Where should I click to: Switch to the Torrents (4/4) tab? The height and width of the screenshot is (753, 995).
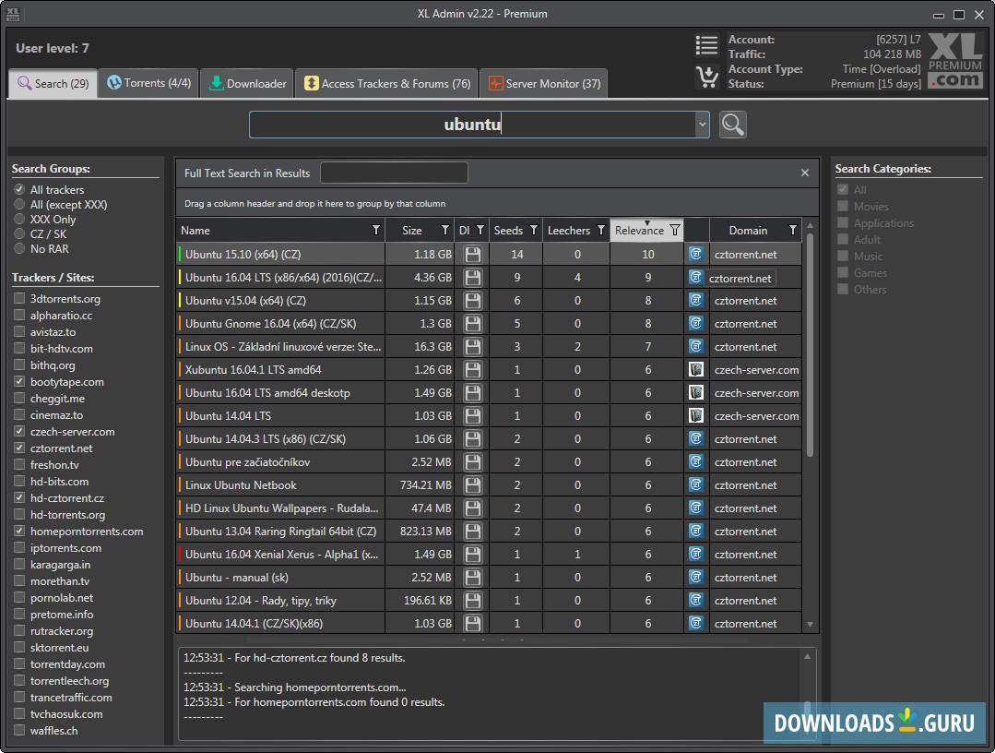pyautogui.click(x=148, y=83)
